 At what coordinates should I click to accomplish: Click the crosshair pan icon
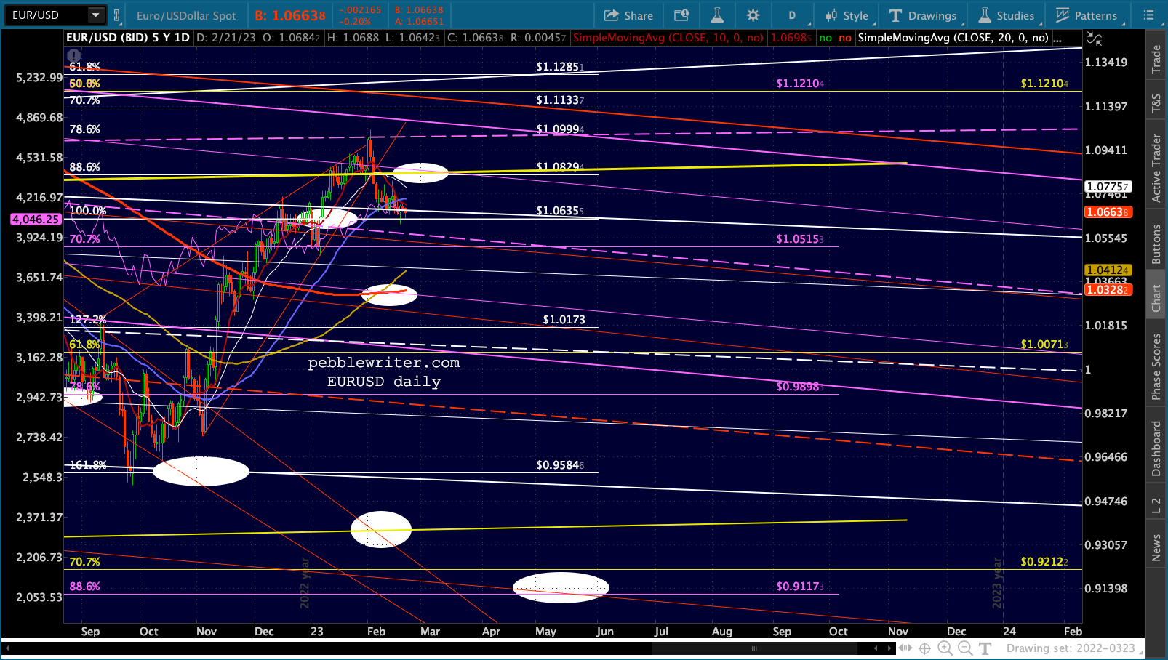[x=925, y=648]
